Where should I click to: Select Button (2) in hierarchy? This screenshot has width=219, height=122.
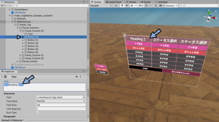(33, 43)
